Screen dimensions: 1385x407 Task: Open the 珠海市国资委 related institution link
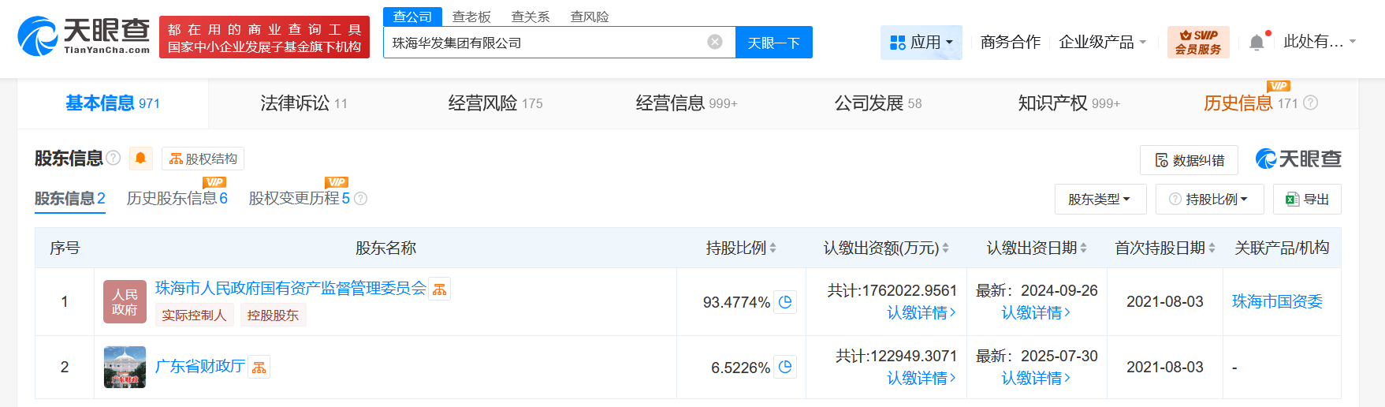tap(1277, 301)
